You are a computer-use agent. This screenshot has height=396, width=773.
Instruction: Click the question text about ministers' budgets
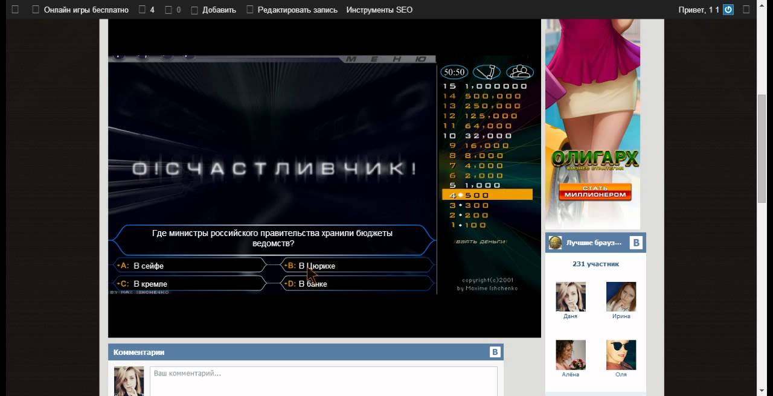(x=274, y=238)
